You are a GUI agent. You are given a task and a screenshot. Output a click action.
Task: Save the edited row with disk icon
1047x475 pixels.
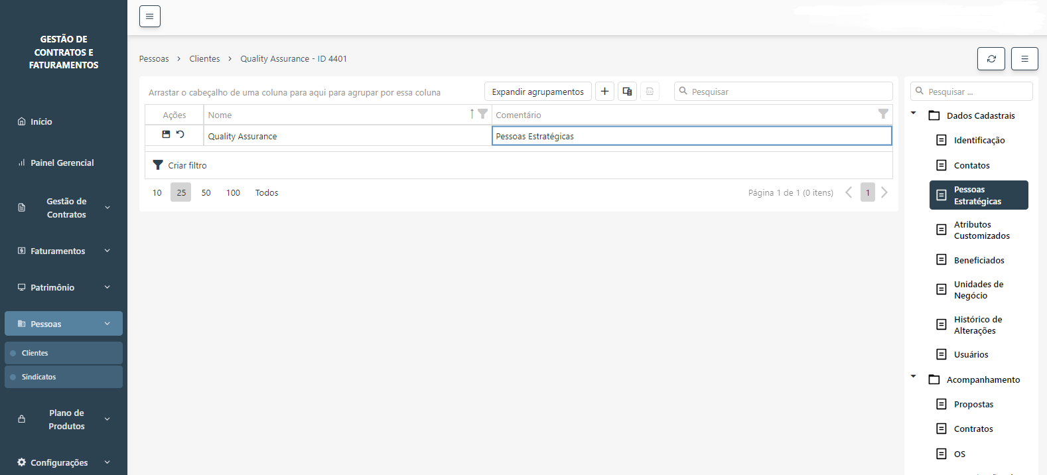click(x=166, y=135)
